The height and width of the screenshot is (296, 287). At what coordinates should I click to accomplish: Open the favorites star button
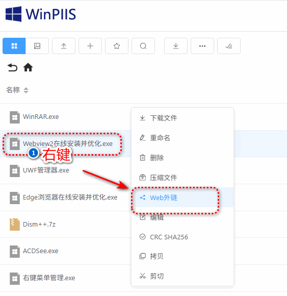tap(117, 46)
